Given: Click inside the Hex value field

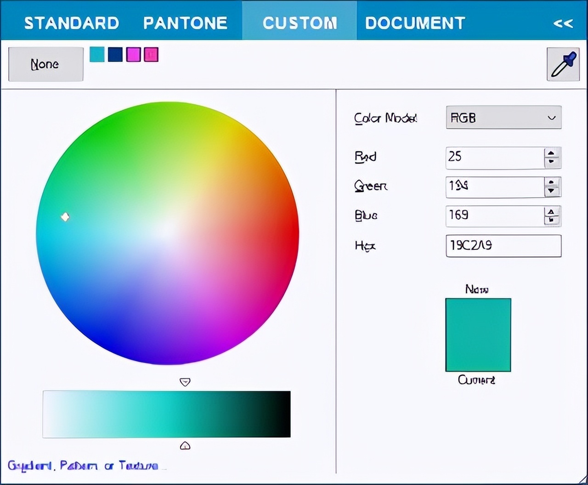Looking at the screenshot, I should (503, 246).
